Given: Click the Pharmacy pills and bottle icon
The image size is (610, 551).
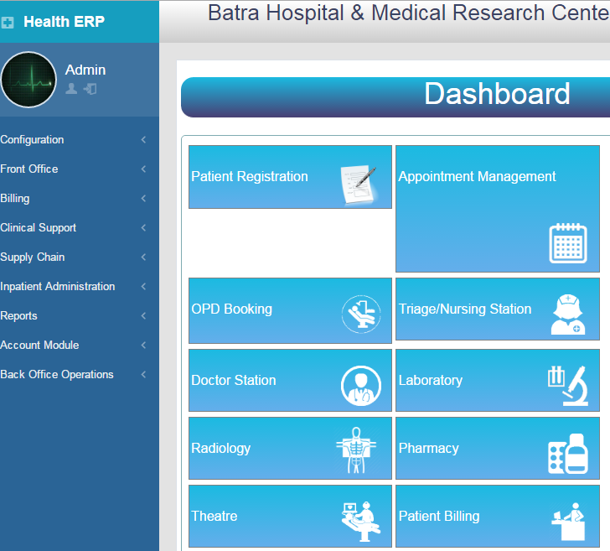Looking at the screenshot, I should coord(568,454).
